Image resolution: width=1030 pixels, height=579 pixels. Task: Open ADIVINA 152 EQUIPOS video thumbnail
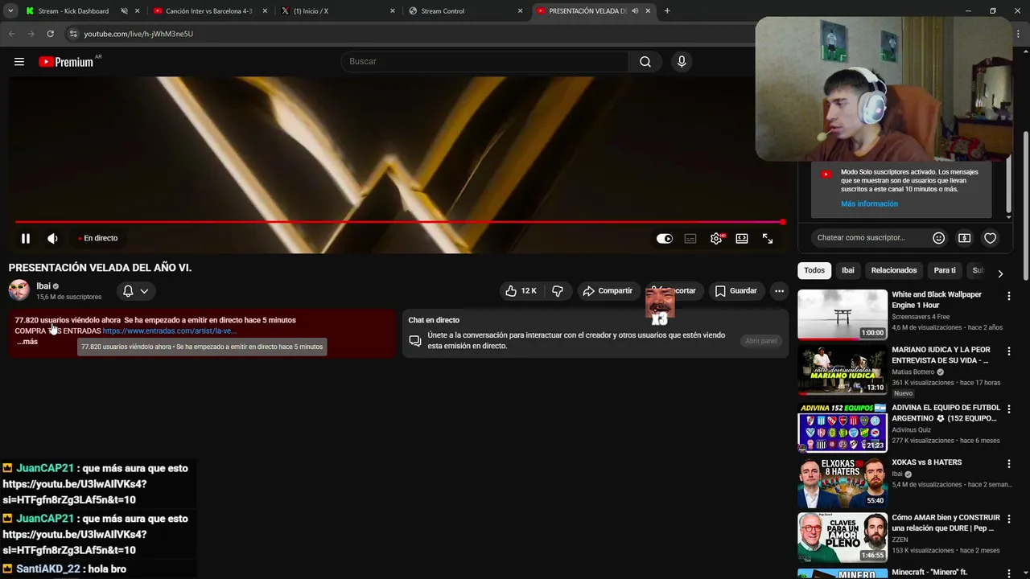click(x=843, y=428)
